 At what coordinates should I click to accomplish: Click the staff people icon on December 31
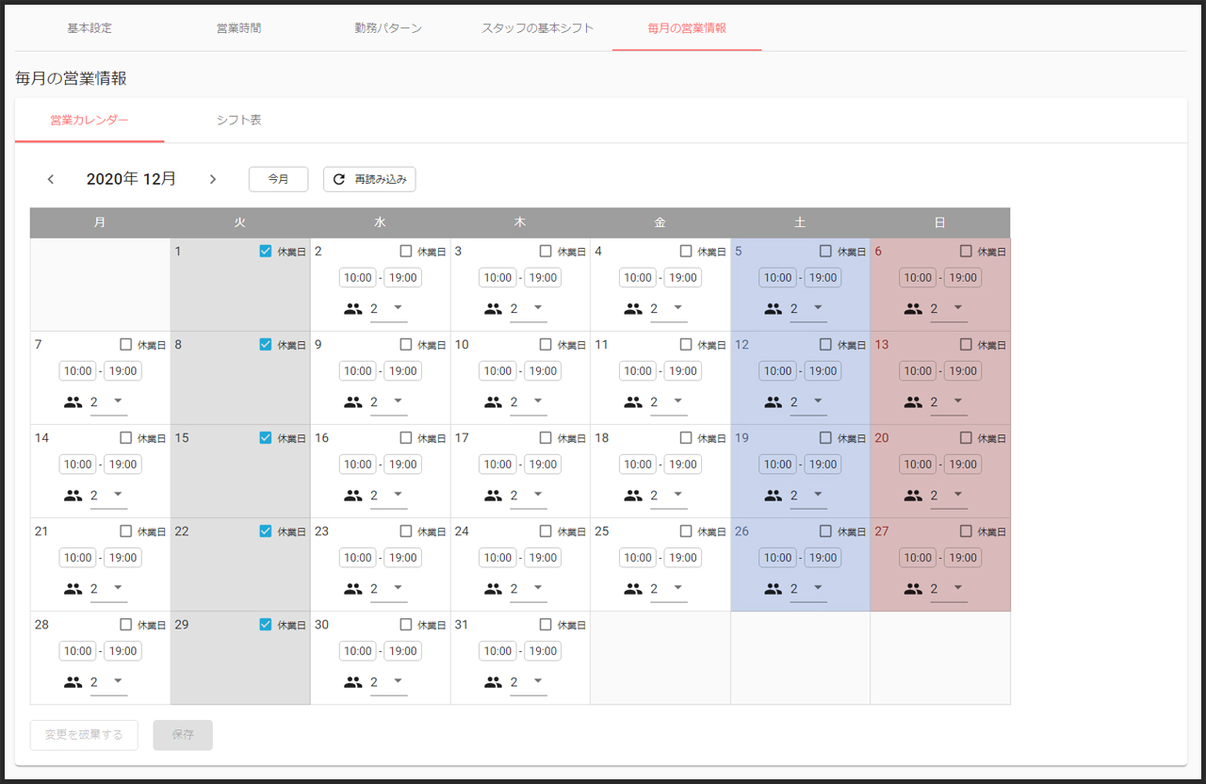[494, 681]
